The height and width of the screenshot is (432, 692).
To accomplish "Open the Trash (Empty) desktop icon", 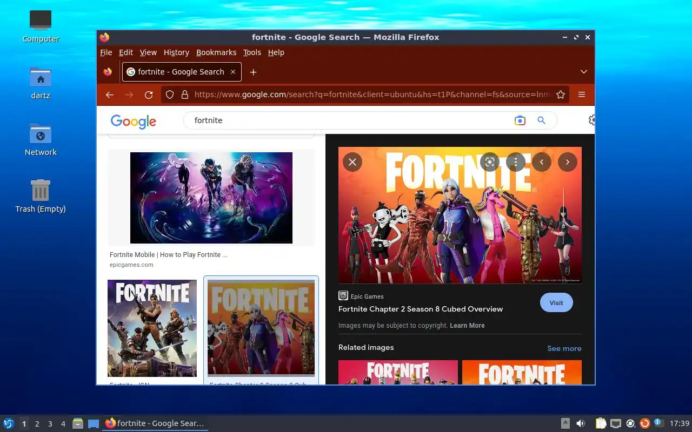I will (41, 197).
